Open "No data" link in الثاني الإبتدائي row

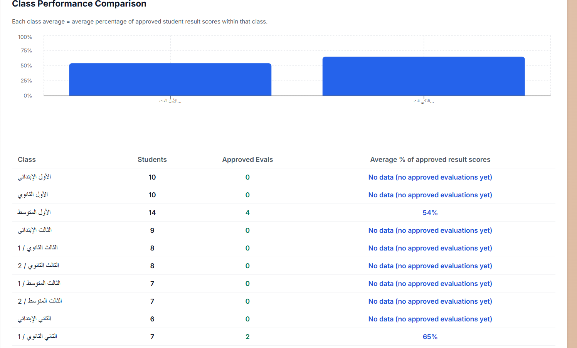(430, 319)
